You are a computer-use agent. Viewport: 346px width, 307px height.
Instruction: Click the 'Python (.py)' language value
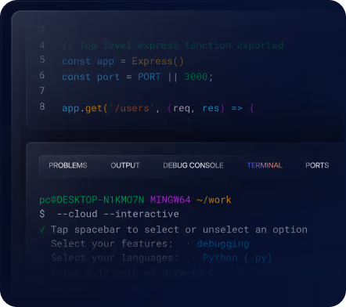click(x=237, y=258)
